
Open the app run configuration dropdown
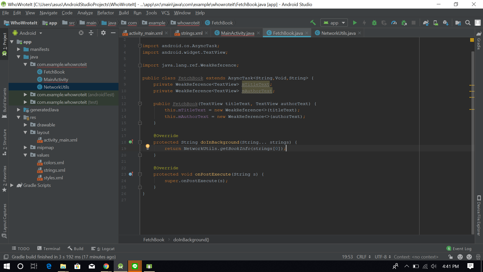pos(334,23)
